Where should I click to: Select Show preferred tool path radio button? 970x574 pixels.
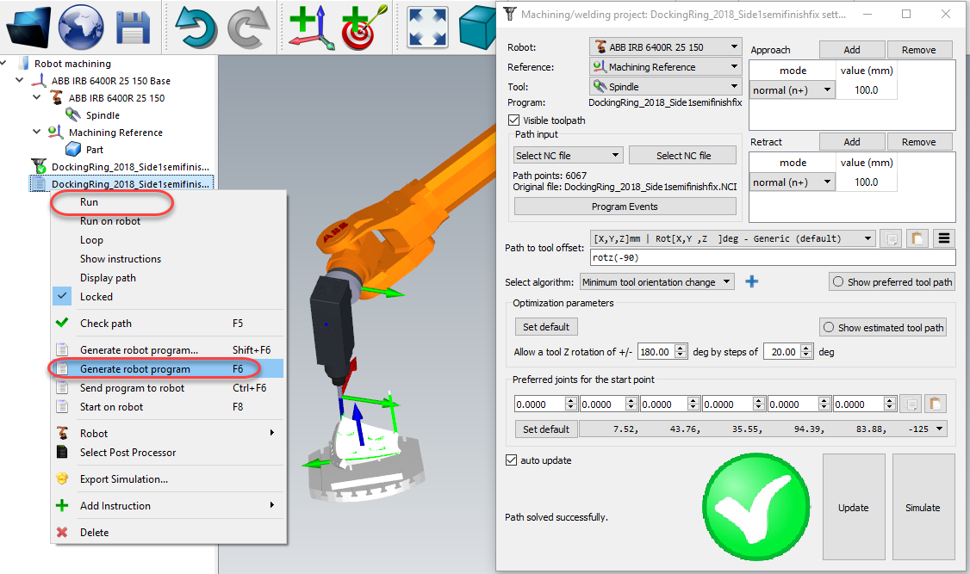[838, 281]
